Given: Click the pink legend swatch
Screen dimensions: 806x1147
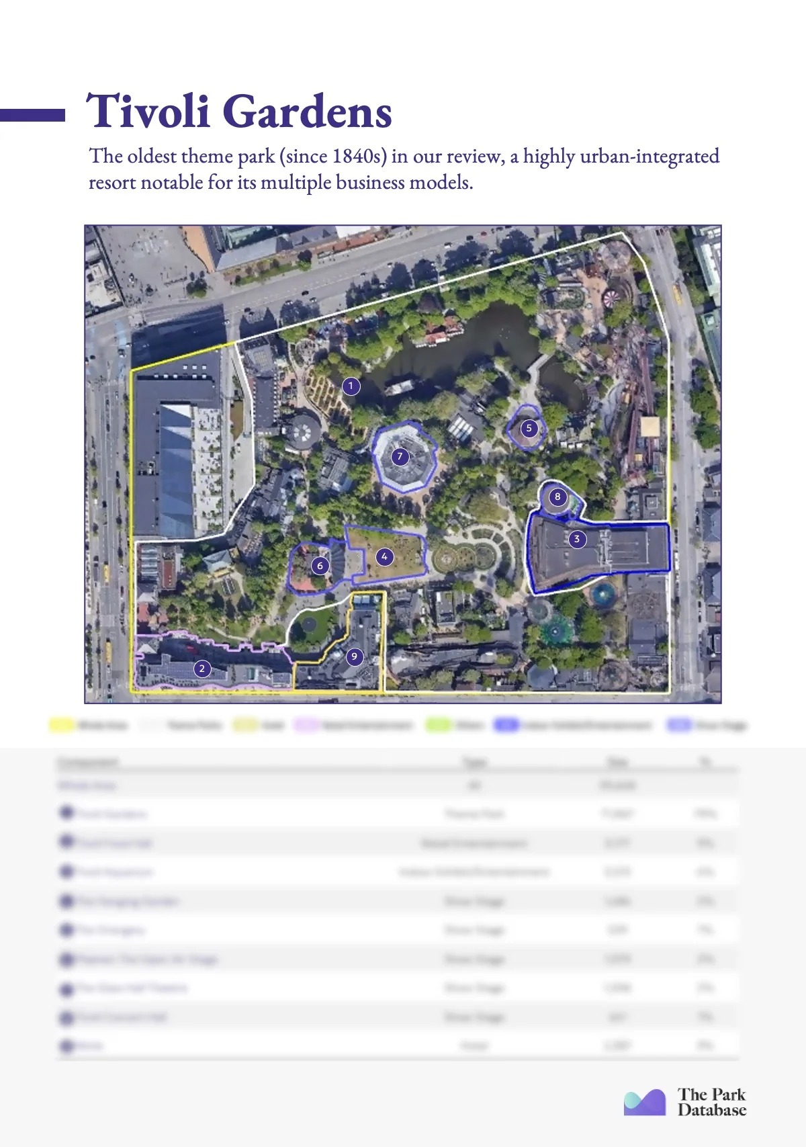Looking at the screenshot, I should click(x=306, y=725).
